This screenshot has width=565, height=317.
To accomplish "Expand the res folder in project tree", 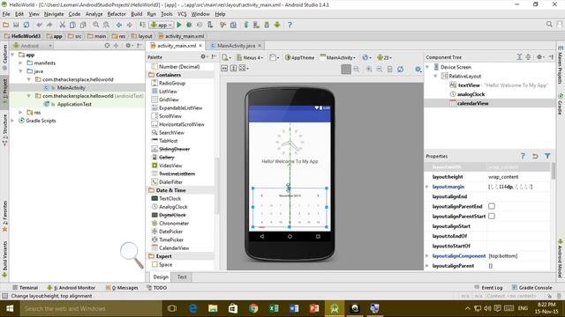I will tap(20, 113).
